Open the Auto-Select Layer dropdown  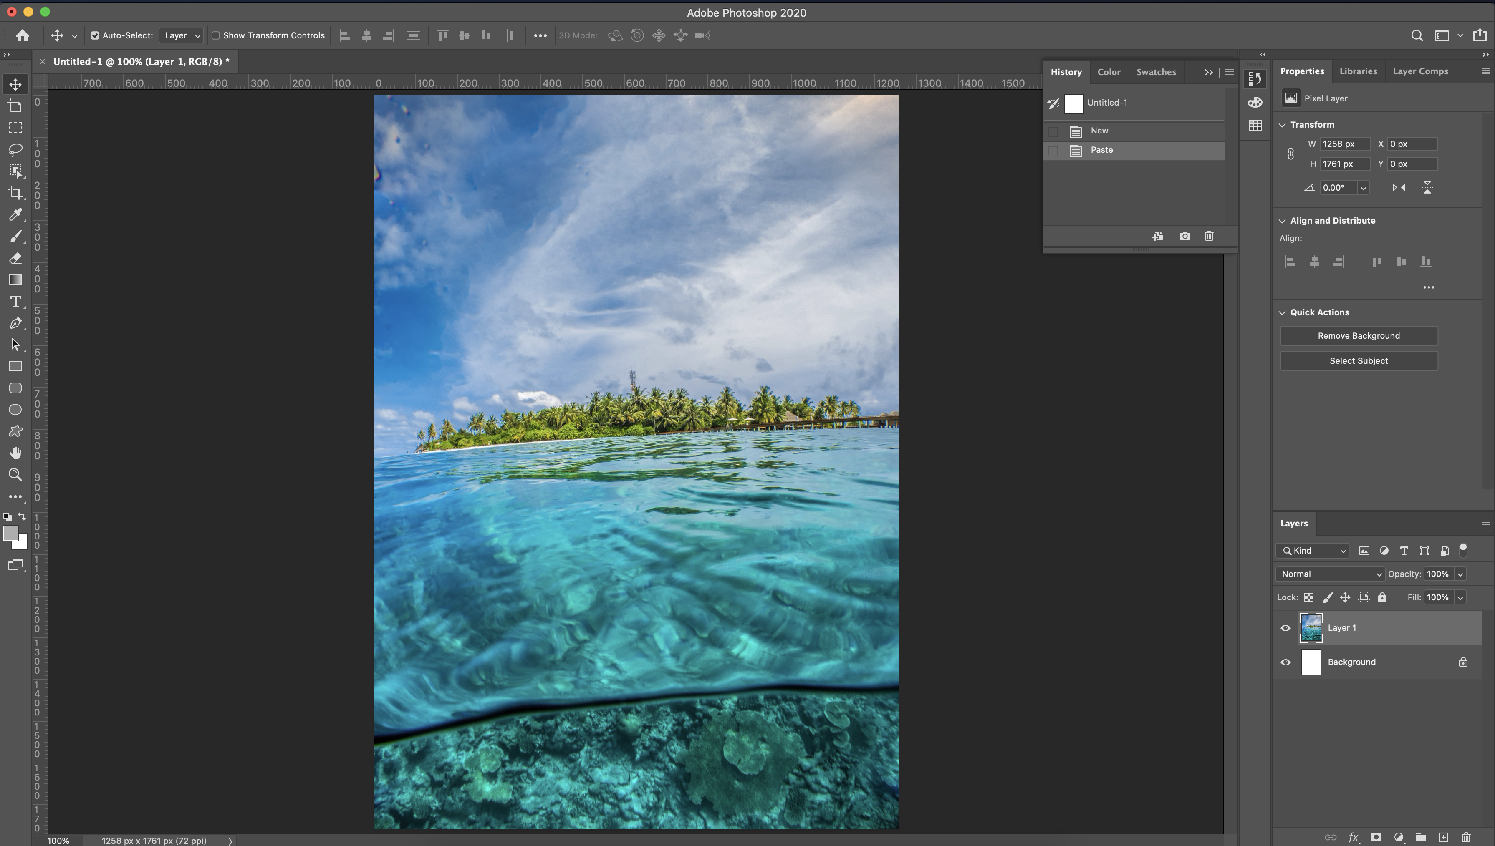point(182,35)
